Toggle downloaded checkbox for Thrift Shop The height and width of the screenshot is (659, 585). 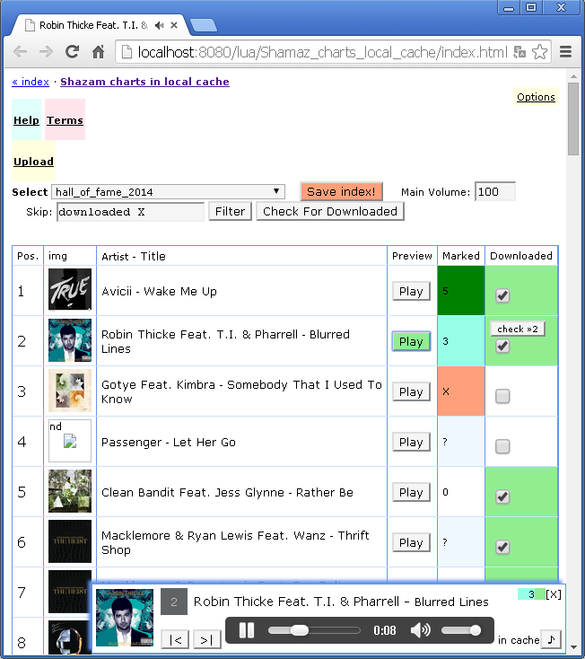(x=502, y=547)
